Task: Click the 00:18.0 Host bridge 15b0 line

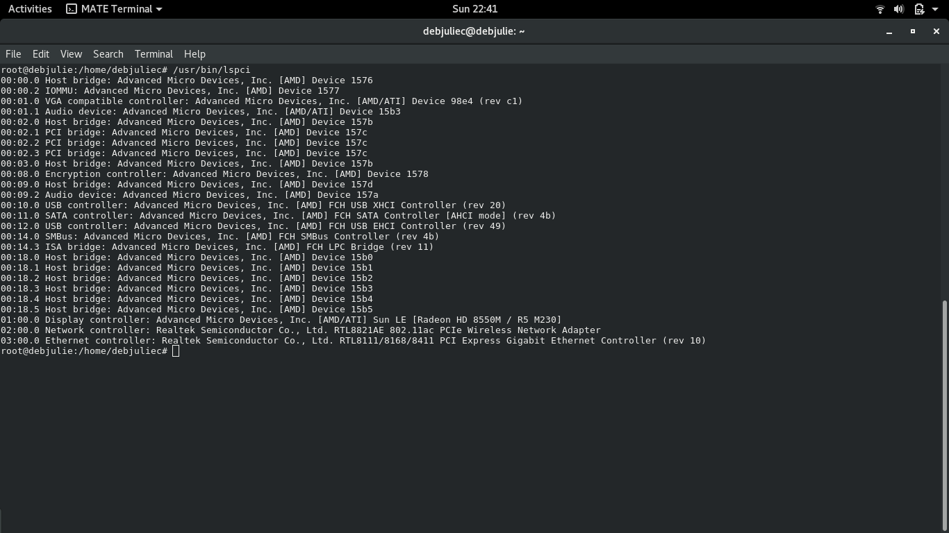Action: pos(187,257)
